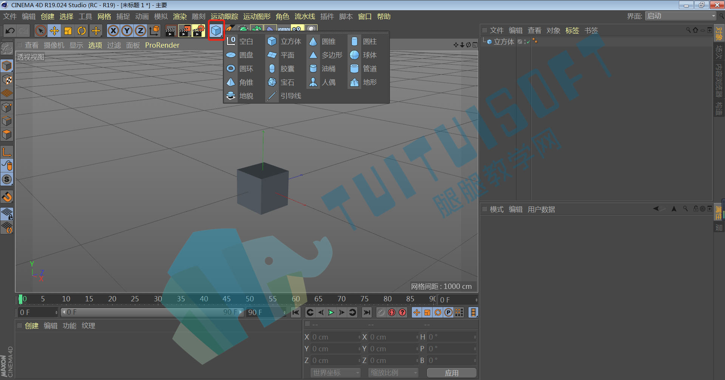Viewport: 725px width, 380px height.
Task: Toggle world coordinate system button
Action: click(x=154, y=31)
